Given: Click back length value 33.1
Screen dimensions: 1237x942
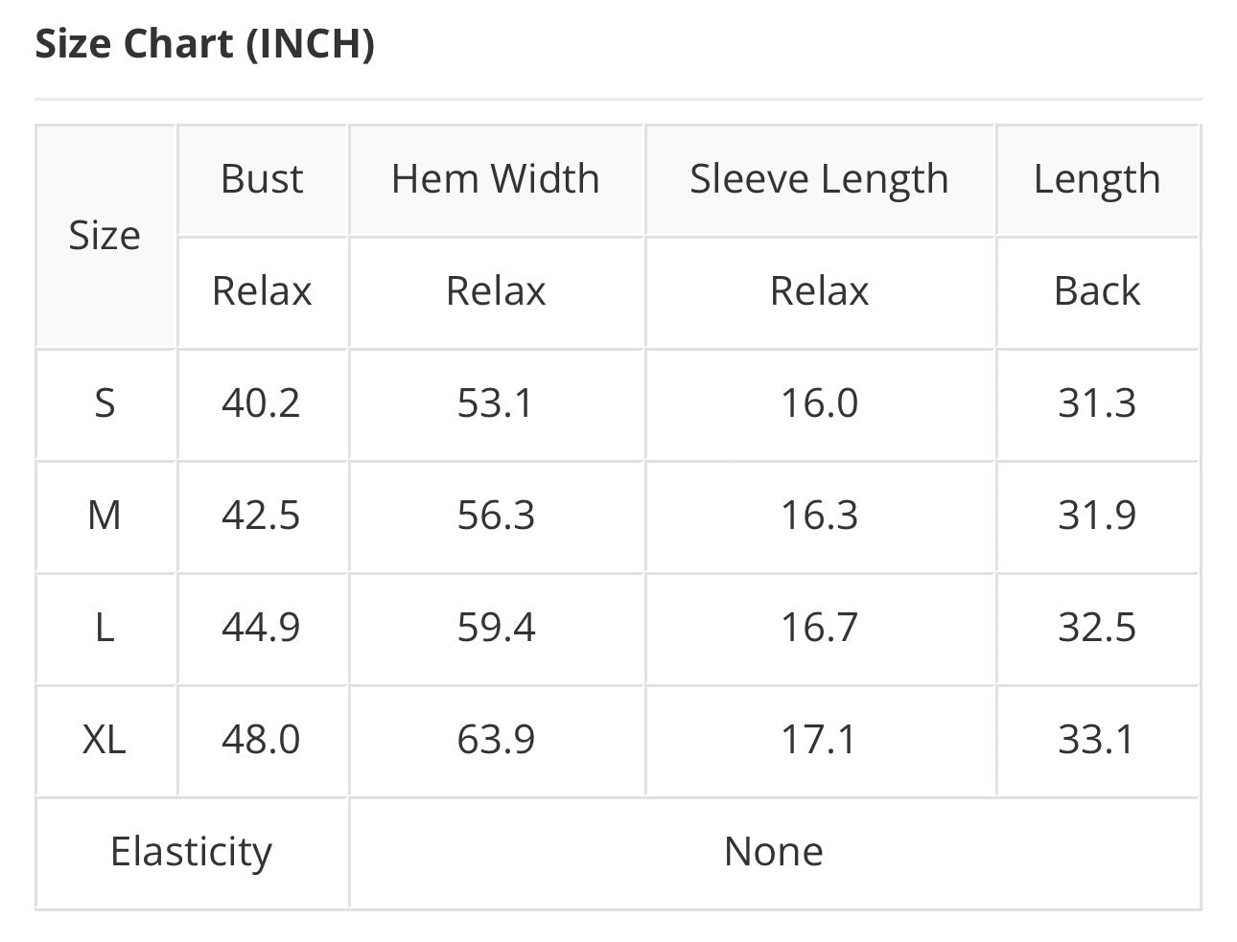Looking at the screenshot, I should tap(1097, 739).
